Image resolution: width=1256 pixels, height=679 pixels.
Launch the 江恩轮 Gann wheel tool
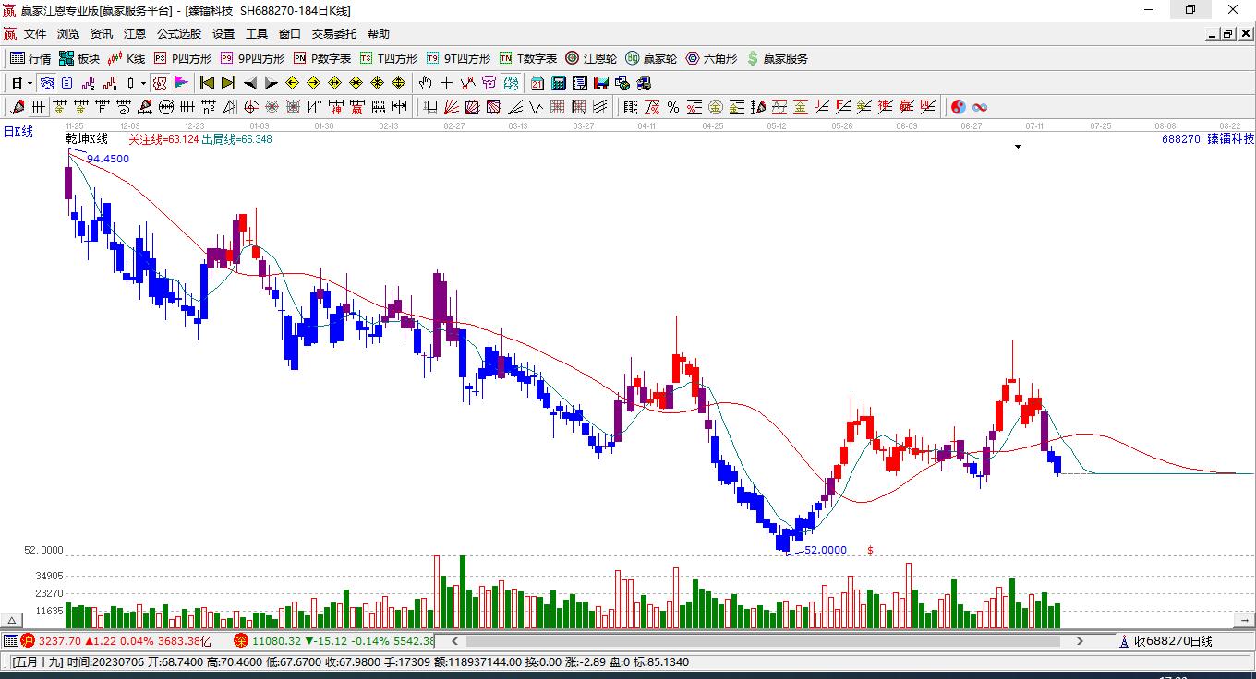click(590, 58)
